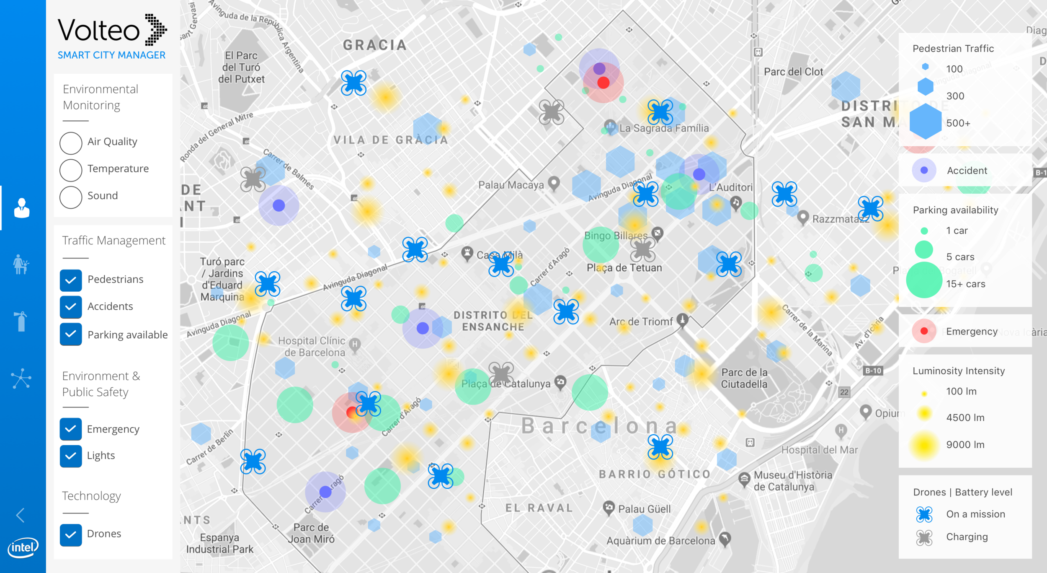Click the On a mission drone legend icon
Viewport: 1047px width, 573px height.
point(924,514)
